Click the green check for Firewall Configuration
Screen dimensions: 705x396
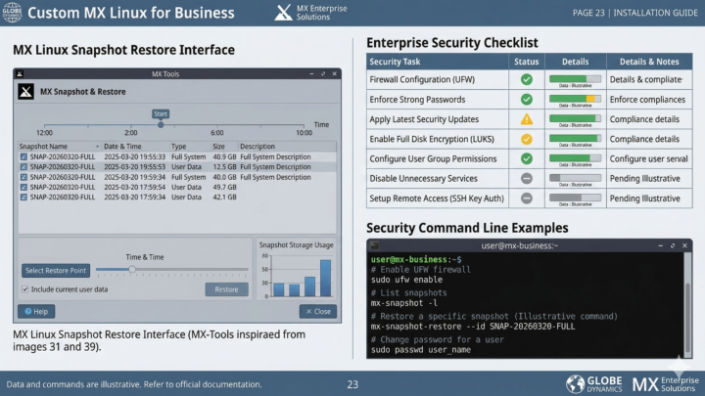[x=526, y=78]
